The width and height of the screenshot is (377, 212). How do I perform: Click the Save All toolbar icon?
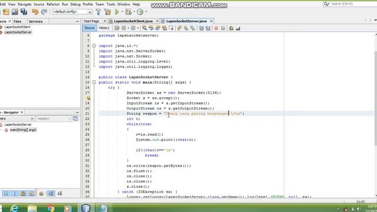click(24, 12)
